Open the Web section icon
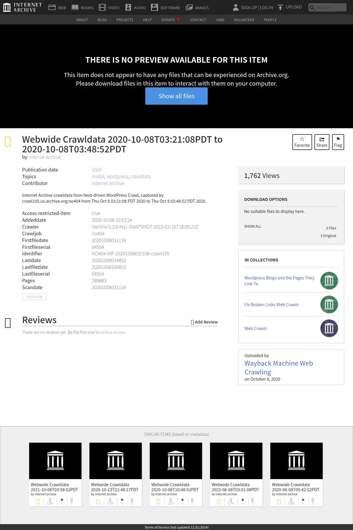353x530 pixels. [x=52, y=7]
